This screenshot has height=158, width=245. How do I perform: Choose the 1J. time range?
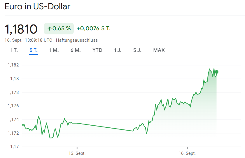(118, 50)
